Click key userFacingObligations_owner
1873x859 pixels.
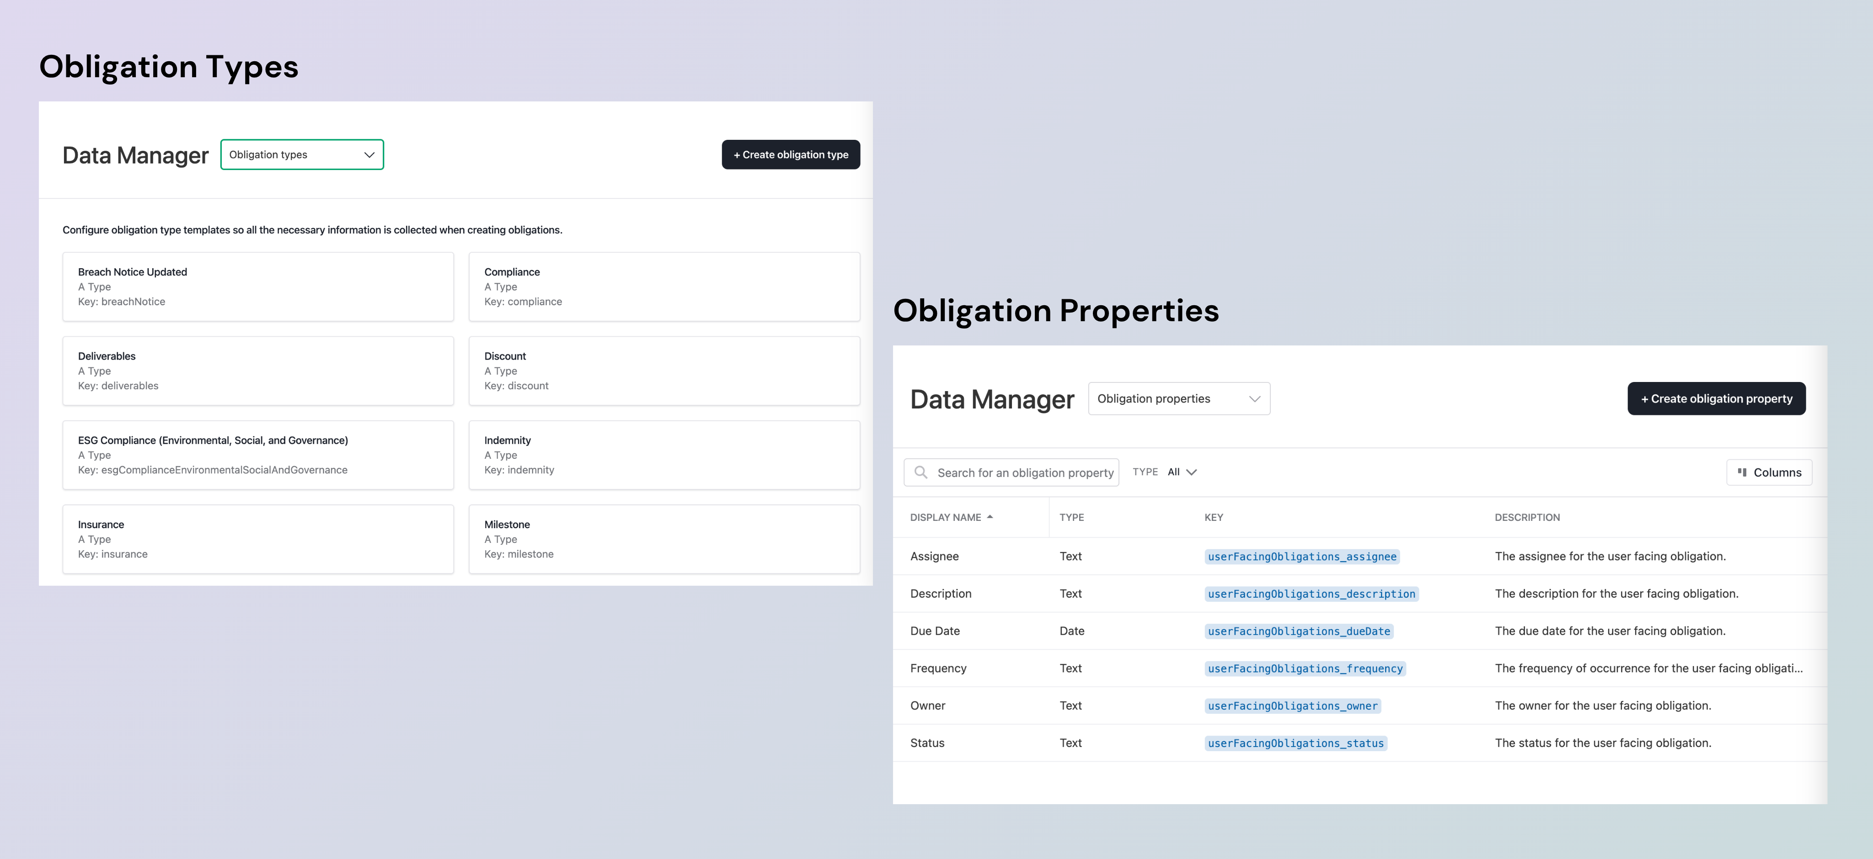[1292, 705]
